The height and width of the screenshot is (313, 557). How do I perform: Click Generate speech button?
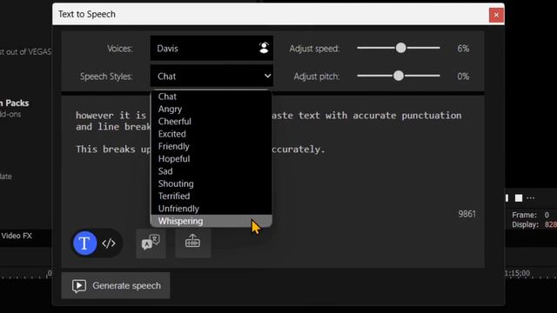click(116, 286)
